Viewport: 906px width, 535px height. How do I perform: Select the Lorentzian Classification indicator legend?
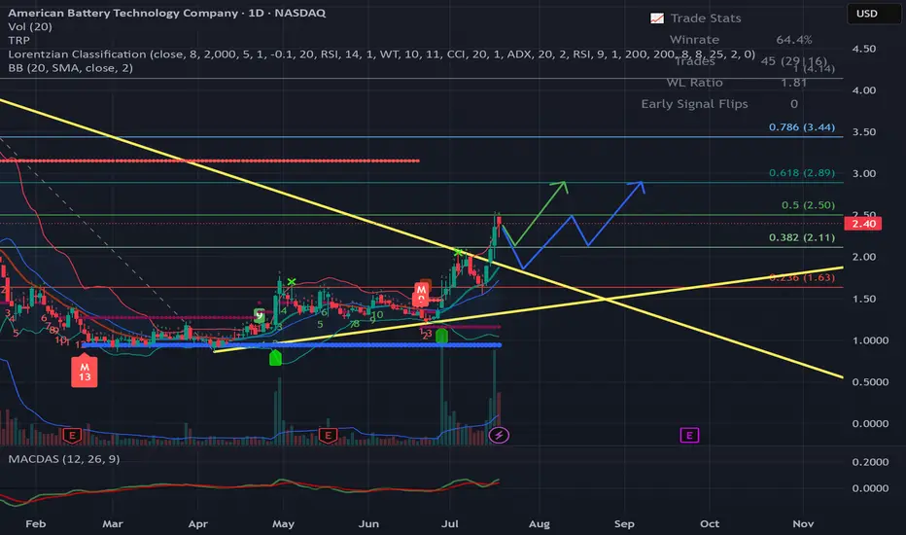381,54
